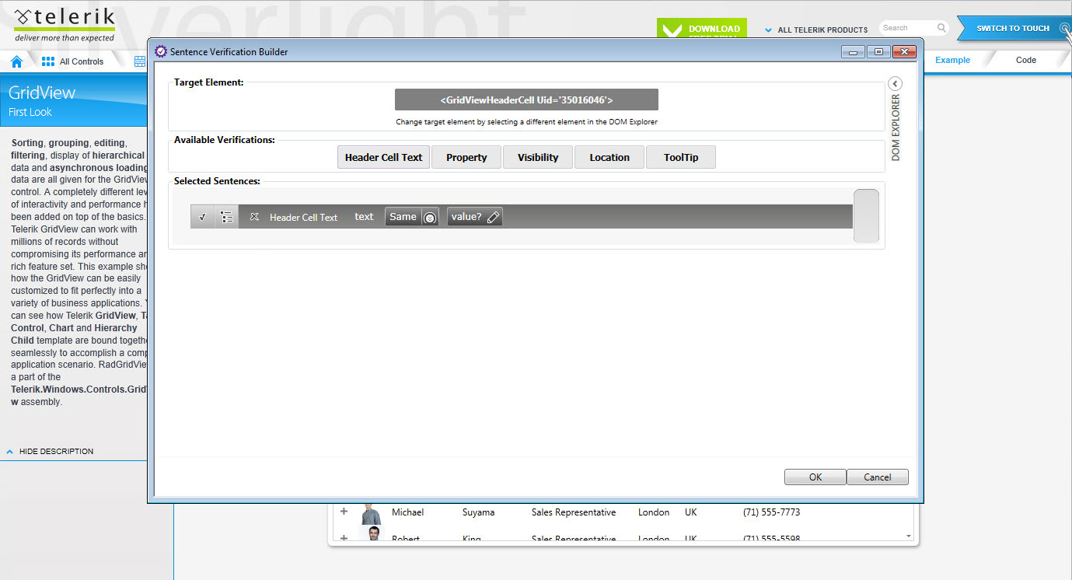This screenshot has height=580, width=1072.
Task: Add a Location verification
Action: point(609,157)
